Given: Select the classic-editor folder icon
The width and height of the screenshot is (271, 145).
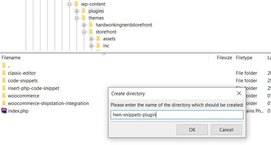Looking at the screenshot, I should tap(4, 73).
